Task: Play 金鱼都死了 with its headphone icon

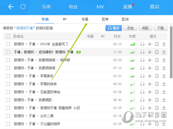Action: point(142,44)
